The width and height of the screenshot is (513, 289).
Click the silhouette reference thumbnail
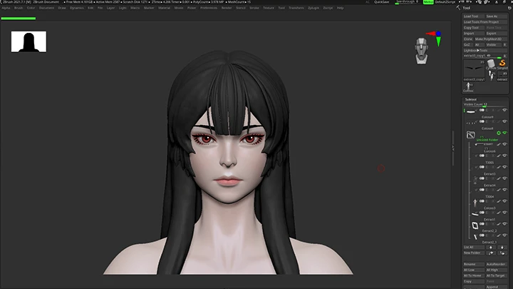tap(28, 41)
